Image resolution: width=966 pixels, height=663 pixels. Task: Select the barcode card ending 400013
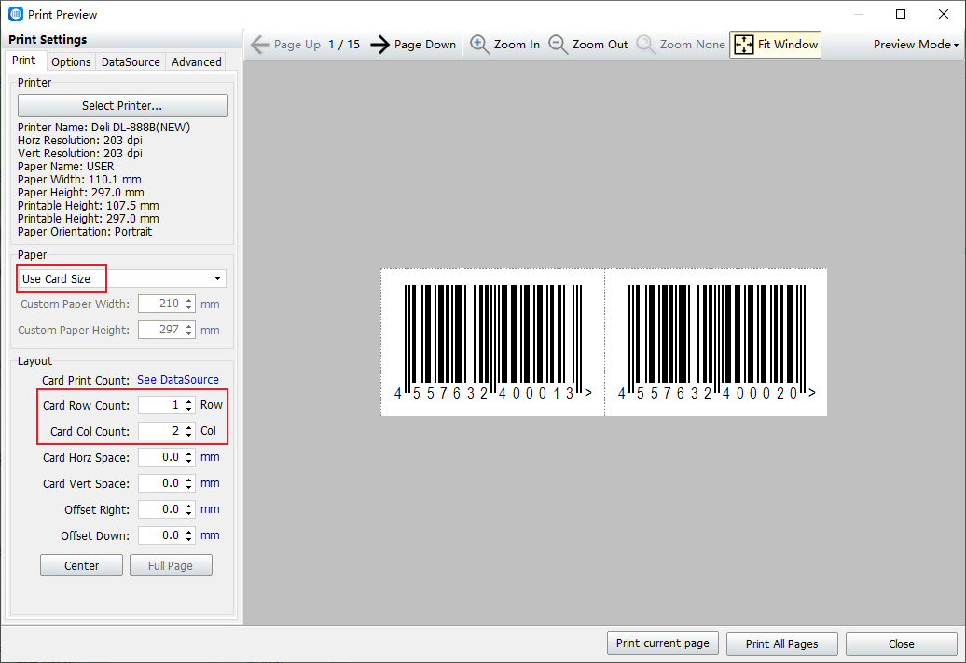pos(492,343)
